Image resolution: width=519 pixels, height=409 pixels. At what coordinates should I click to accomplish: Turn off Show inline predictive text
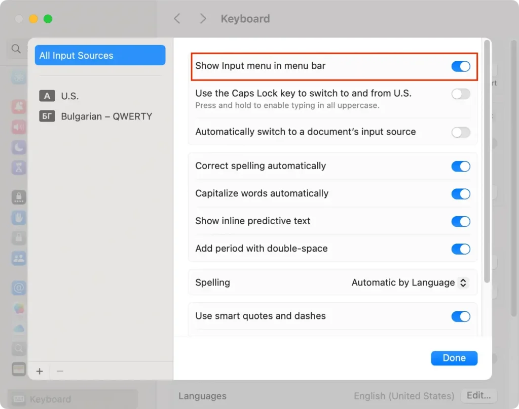461,221
